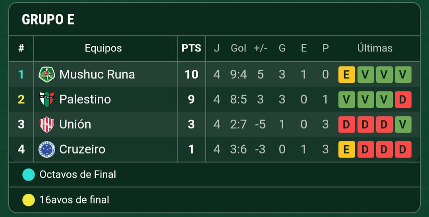
Task: Click Mushuc Runa's yellow E result badge
Action: point(346,74)
